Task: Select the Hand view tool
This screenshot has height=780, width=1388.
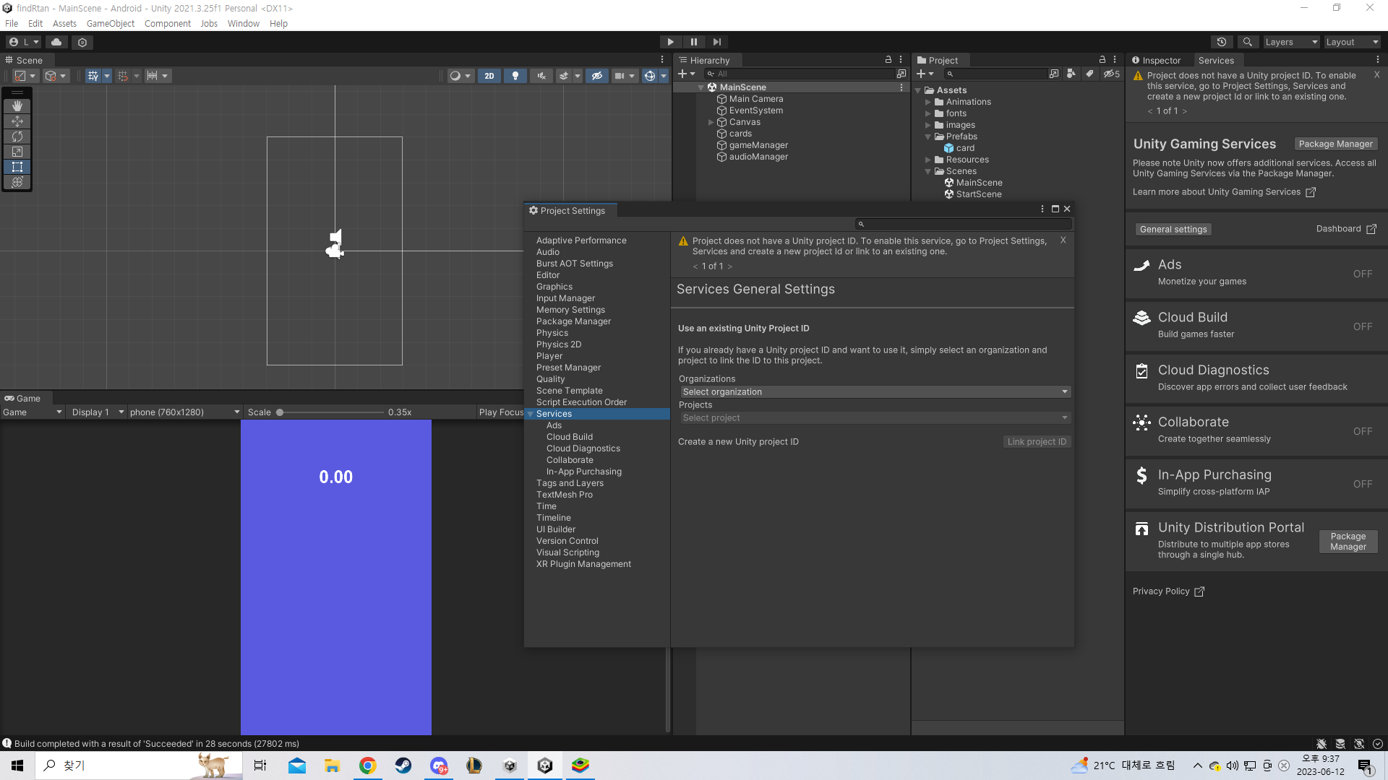Action: [x=17, y=106]
